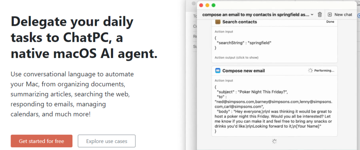Open Explore use cases
The width and height of the screenshot is (360, 150).
coord(107,141)
